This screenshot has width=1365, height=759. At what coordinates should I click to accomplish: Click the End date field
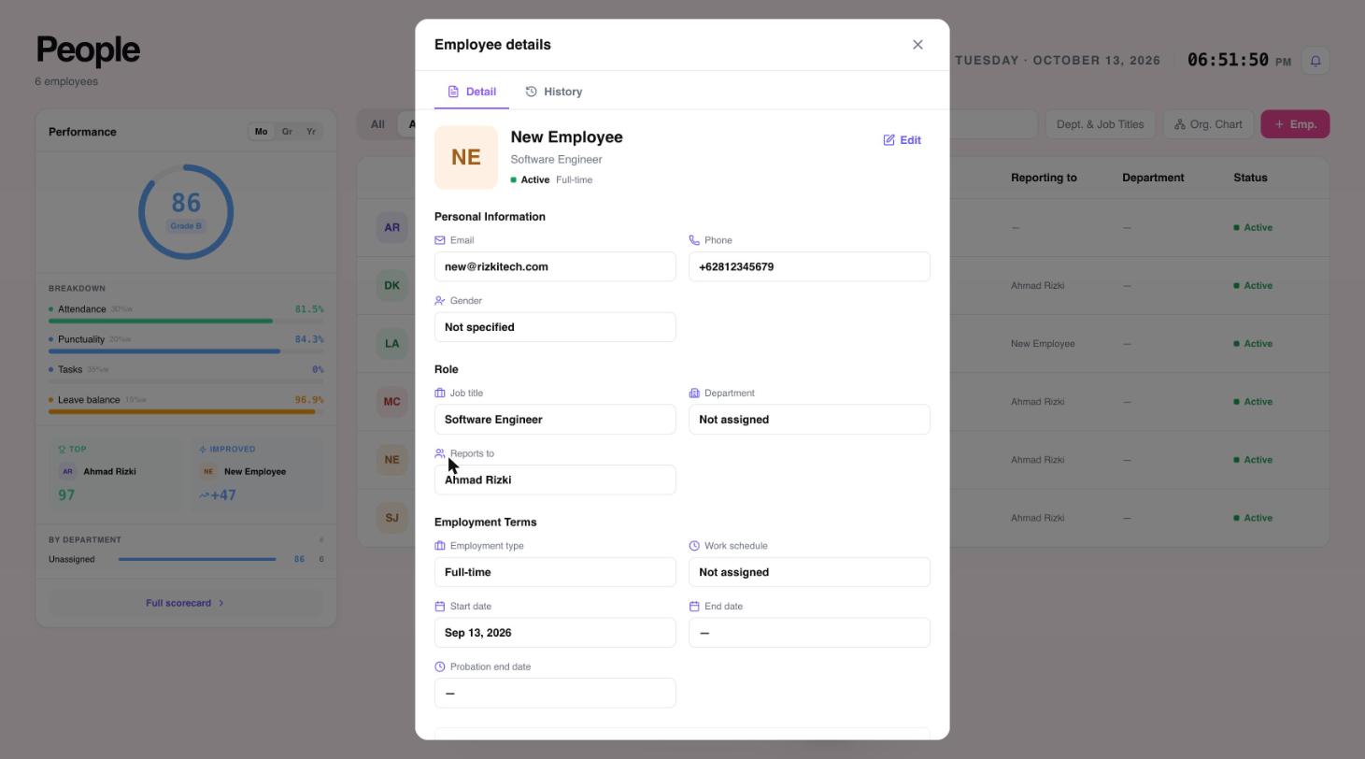809,633
